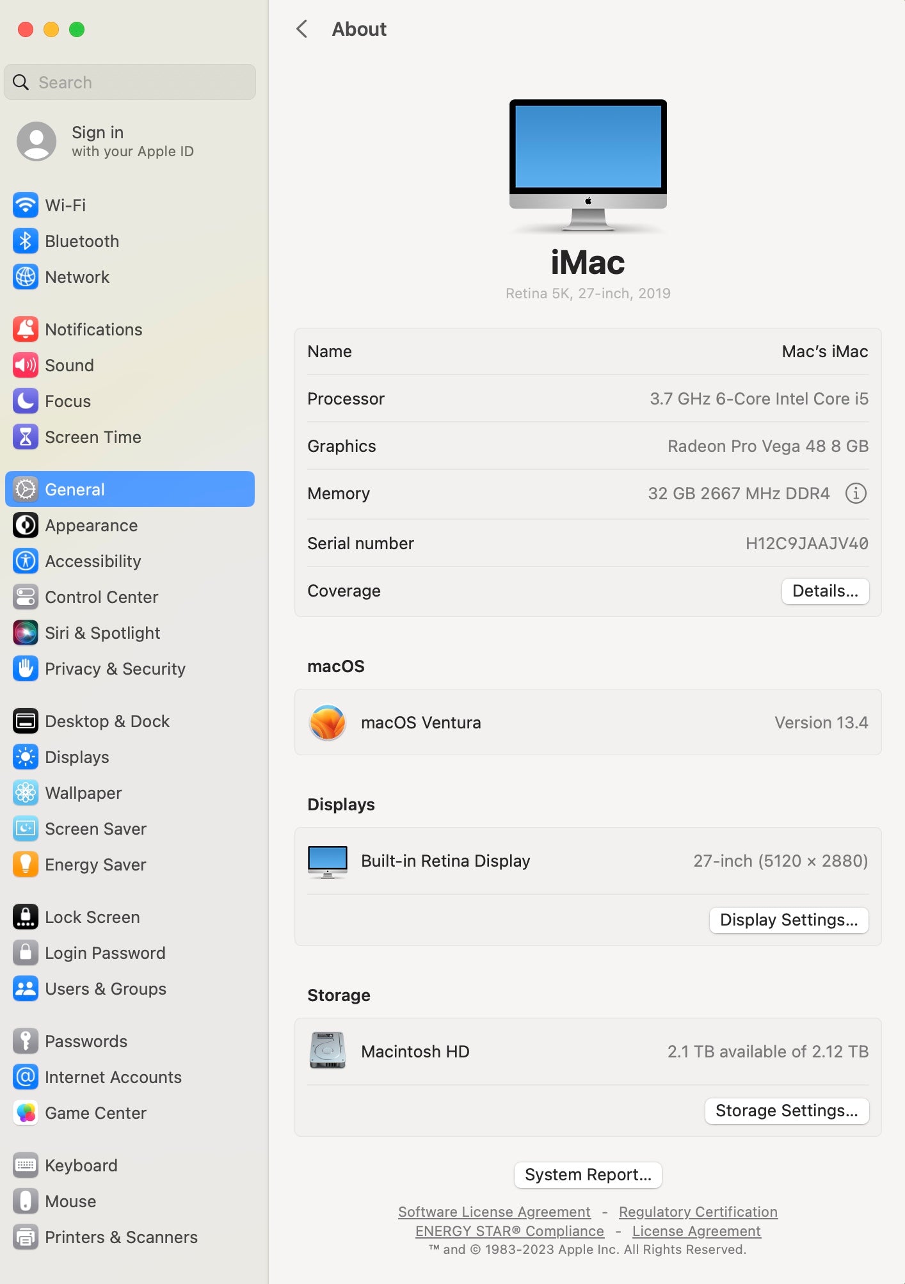The height and width of the screenshot is (1284, 905).
Task: Open Focus moon icon
Action: pyautogui.click(x=26, y=401)
